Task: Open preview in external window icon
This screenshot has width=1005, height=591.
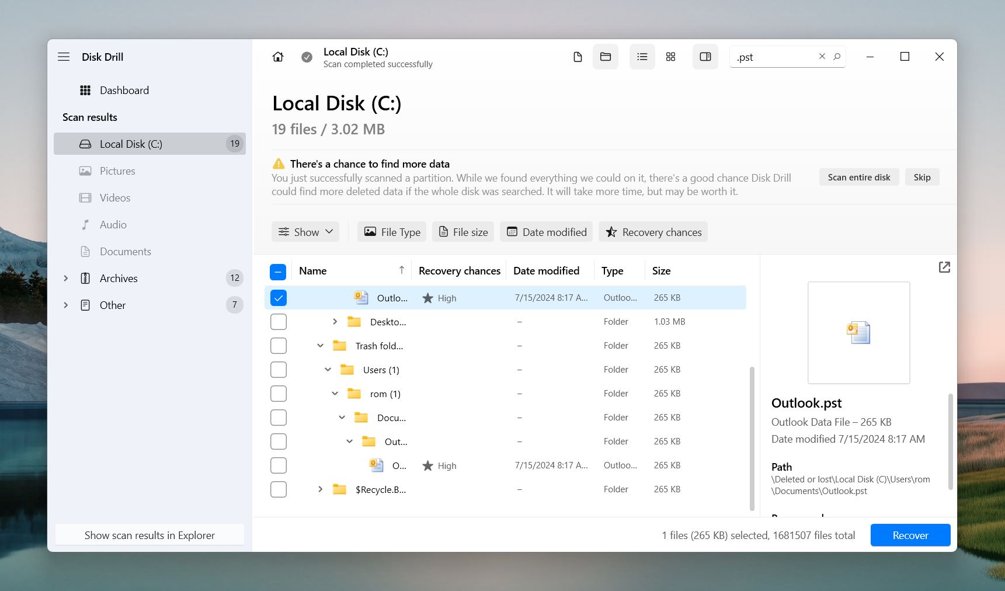Action: tap(944, 267)
